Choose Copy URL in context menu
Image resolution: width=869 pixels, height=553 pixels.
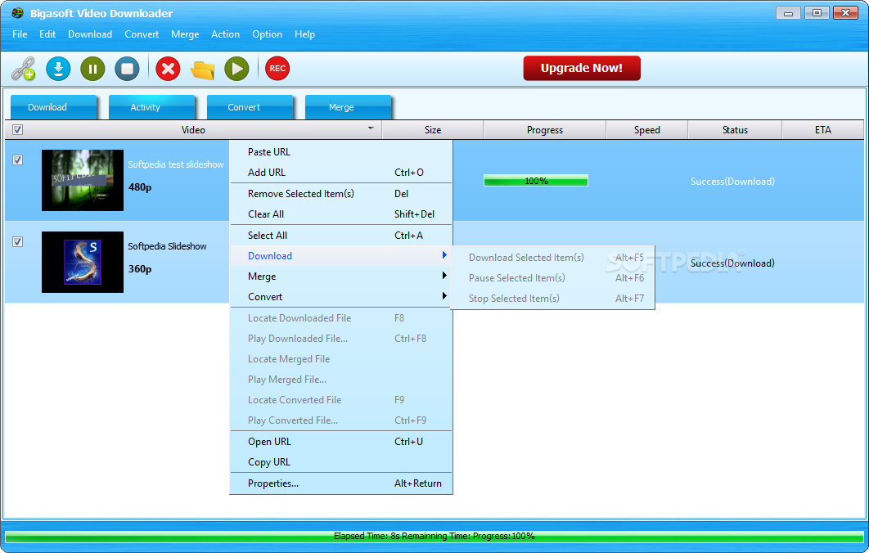tap(341, 462)
